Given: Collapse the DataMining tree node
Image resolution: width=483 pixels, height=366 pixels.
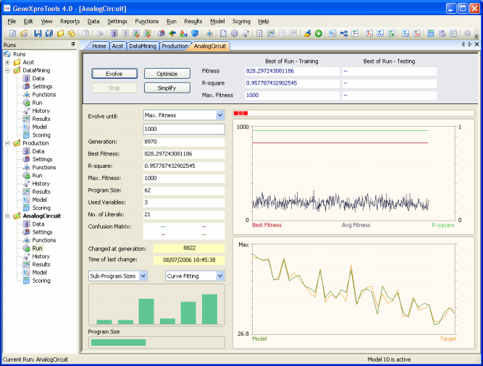Looking at the screenshot, I should [7, 70].
